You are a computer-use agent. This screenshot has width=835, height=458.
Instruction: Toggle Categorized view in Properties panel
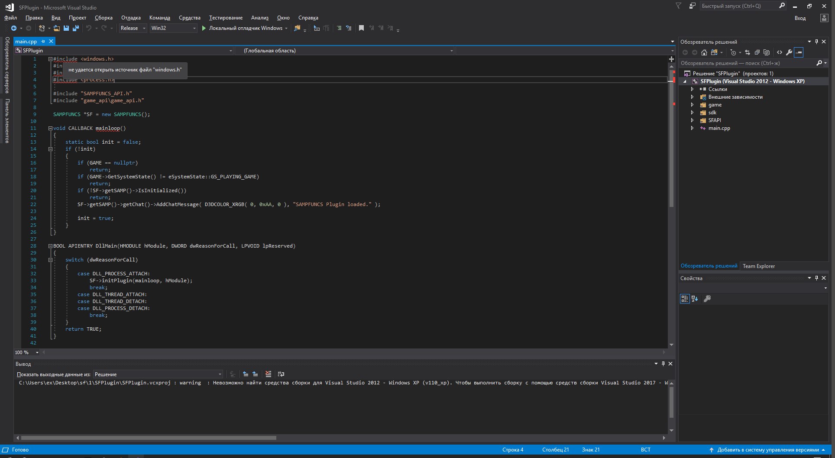point(685,299)
